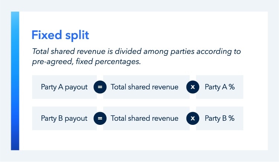Image resolution: width=279 pixels, height=162 pixels.
Task: Click the equals icon in Party A row
Action: 100,87
